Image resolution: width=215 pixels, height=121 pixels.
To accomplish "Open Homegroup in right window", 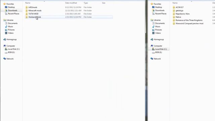I will pos(159,39).
